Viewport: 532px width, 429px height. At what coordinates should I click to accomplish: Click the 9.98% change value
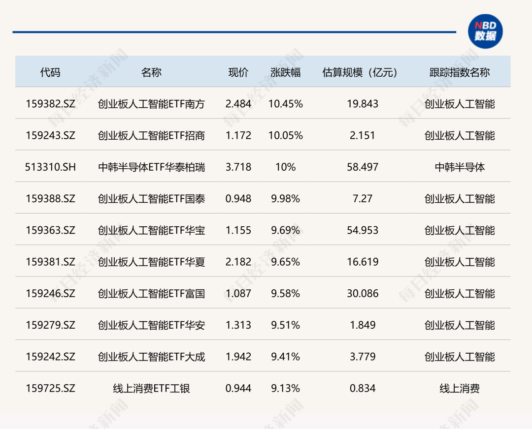285,199
